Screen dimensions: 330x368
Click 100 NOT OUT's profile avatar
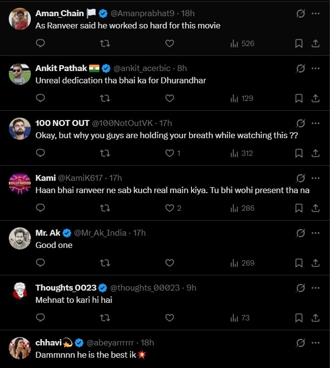tap(20, 128)
